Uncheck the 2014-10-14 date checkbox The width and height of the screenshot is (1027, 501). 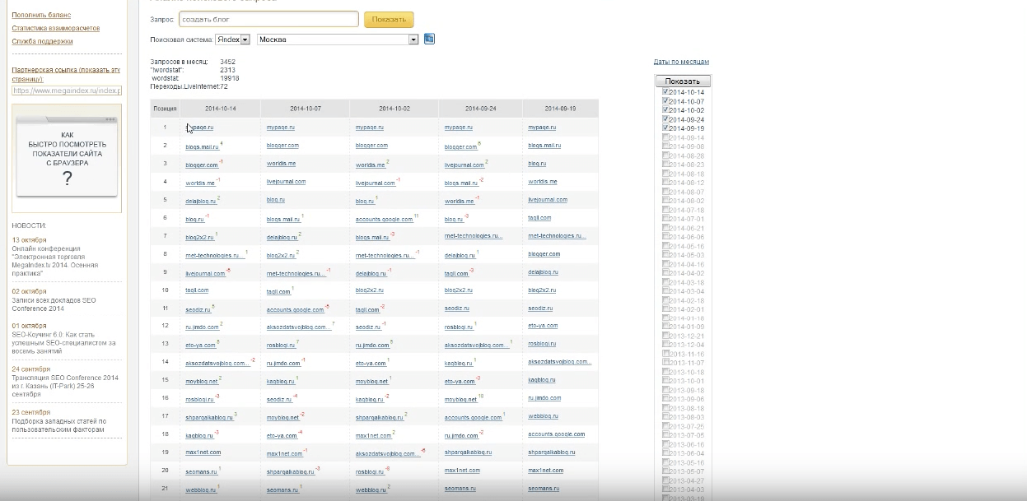click(666, 92)
